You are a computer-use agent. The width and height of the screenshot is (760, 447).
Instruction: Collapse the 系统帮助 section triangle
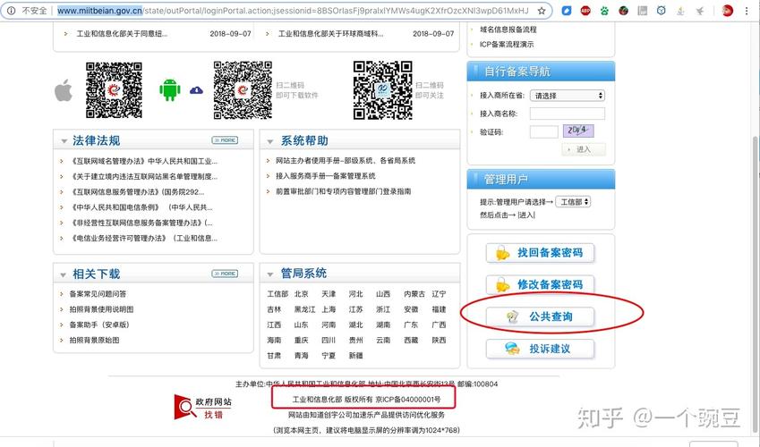click(x=270, y=141)
